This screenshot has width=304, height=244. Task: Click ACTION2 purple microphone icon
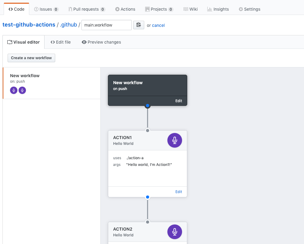click(175, 232)
